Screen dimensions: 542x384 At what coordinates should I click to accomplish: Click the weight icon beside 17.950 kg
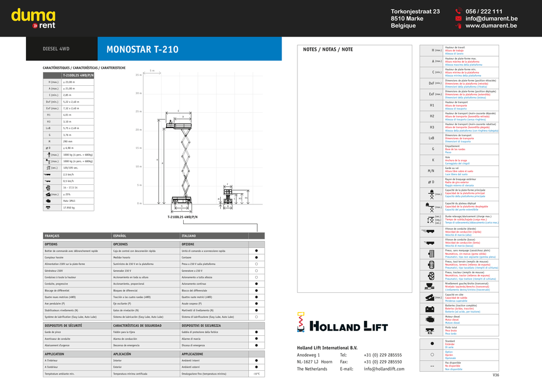pyautogui.click(x=48, y=208)
